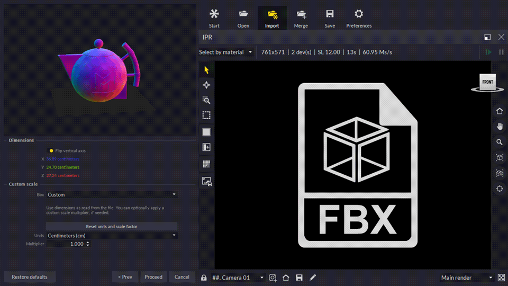The height and width of the screenshot is (286, 508).
Task: Click the pencil edit camera icon
Action: click(313, 278)
